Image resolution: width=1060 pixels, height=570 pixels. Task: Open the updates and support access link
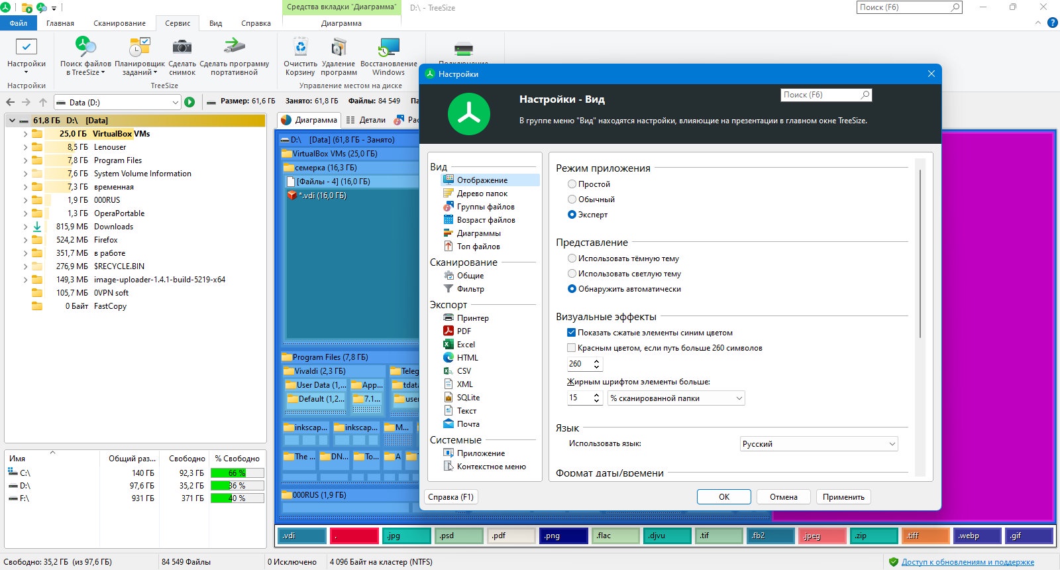[x=967, y=562]
